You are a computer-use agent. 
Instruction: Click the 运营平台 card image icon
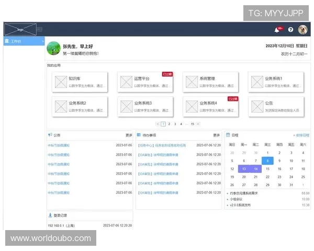click(126, 82)
